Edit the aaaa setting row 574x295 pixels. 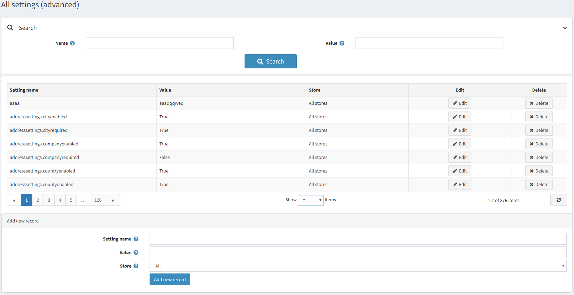[460, 103]
